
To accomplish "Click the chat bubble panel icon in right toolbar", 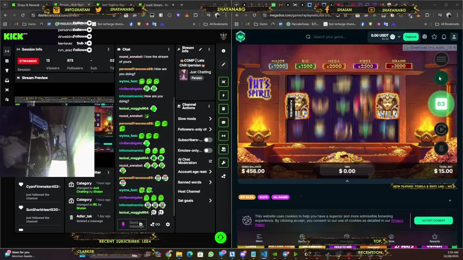I will [x=224, y=122].
